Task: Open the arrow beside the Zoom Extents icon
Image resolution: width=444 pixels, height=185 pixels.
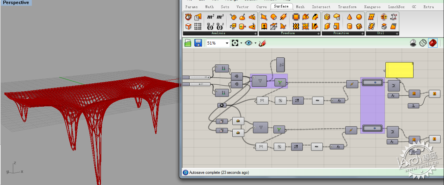Action: click(241, 44)
